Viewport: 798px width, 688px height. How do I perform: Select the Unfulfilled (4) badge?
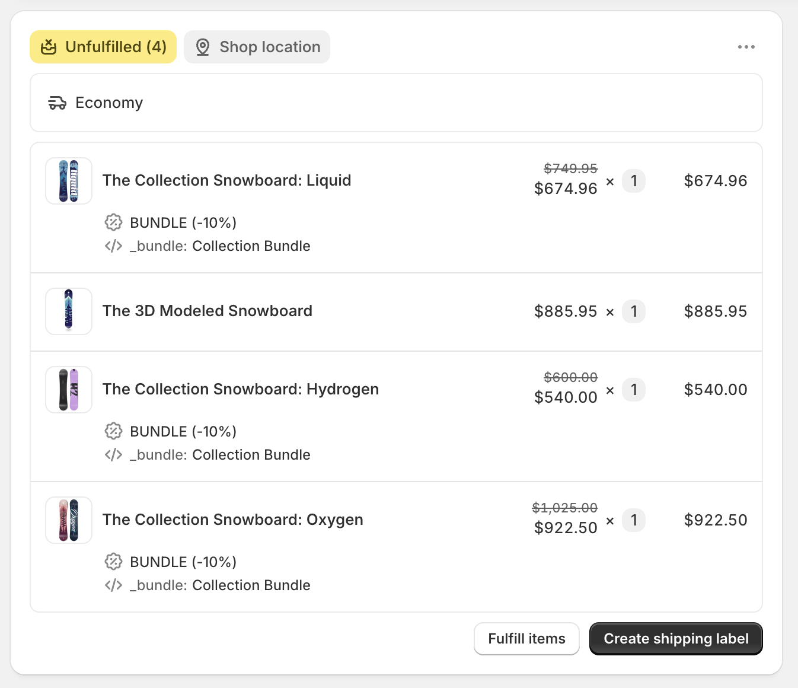103,47
